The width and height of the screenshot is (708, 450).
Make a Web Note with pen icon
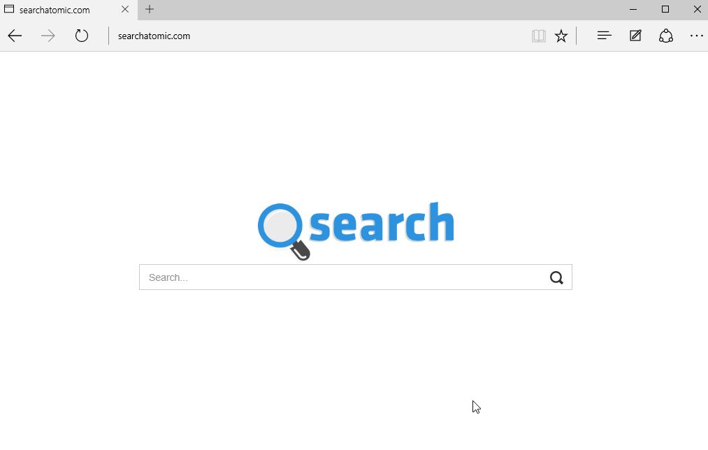pyautogui.click(x=635, y=36)
